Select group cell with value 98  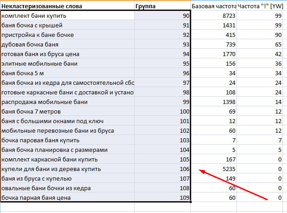tap(162, 92)
